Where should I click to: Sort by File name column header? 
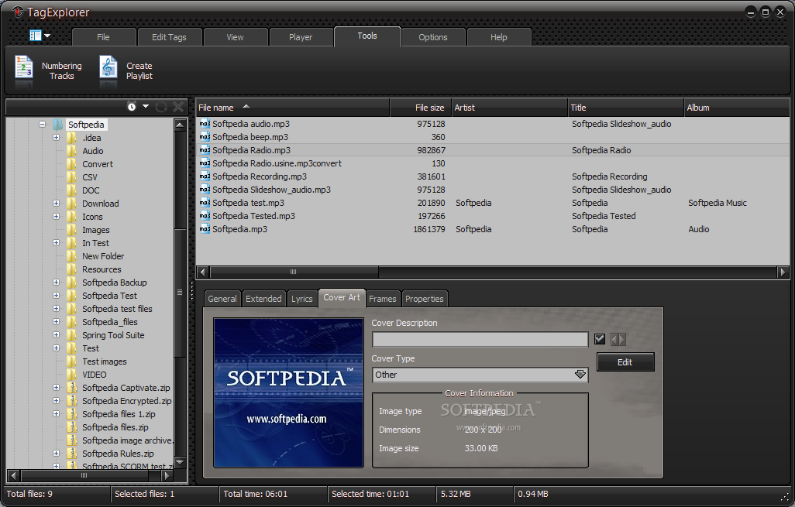(293, 108)
